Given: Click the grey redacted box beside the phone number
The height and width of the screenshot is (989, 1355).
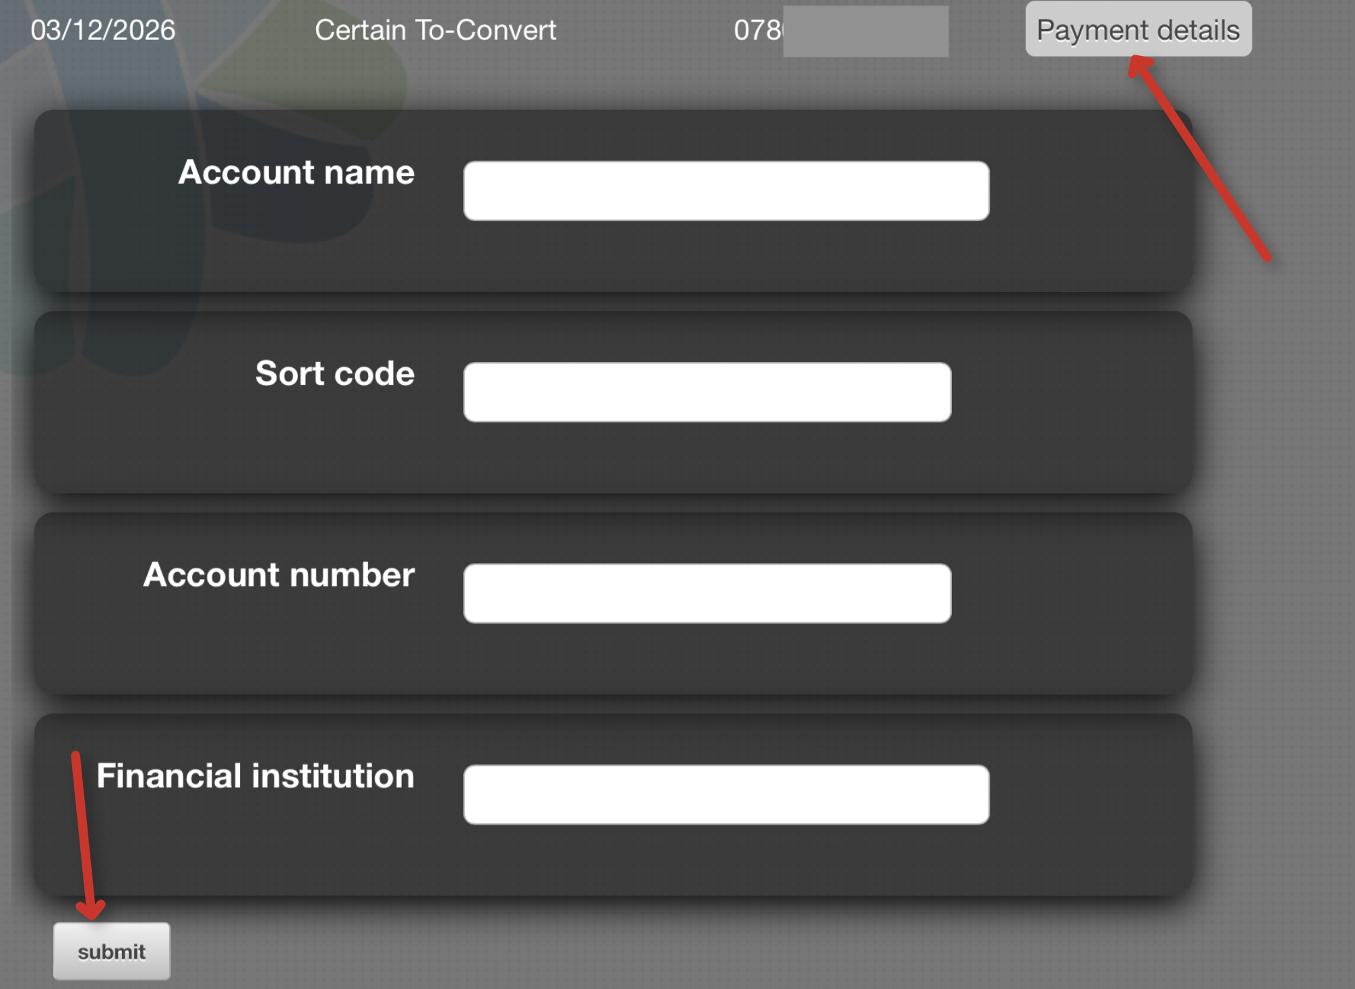Looking at the screenshot, I should (x=866, y=30).
